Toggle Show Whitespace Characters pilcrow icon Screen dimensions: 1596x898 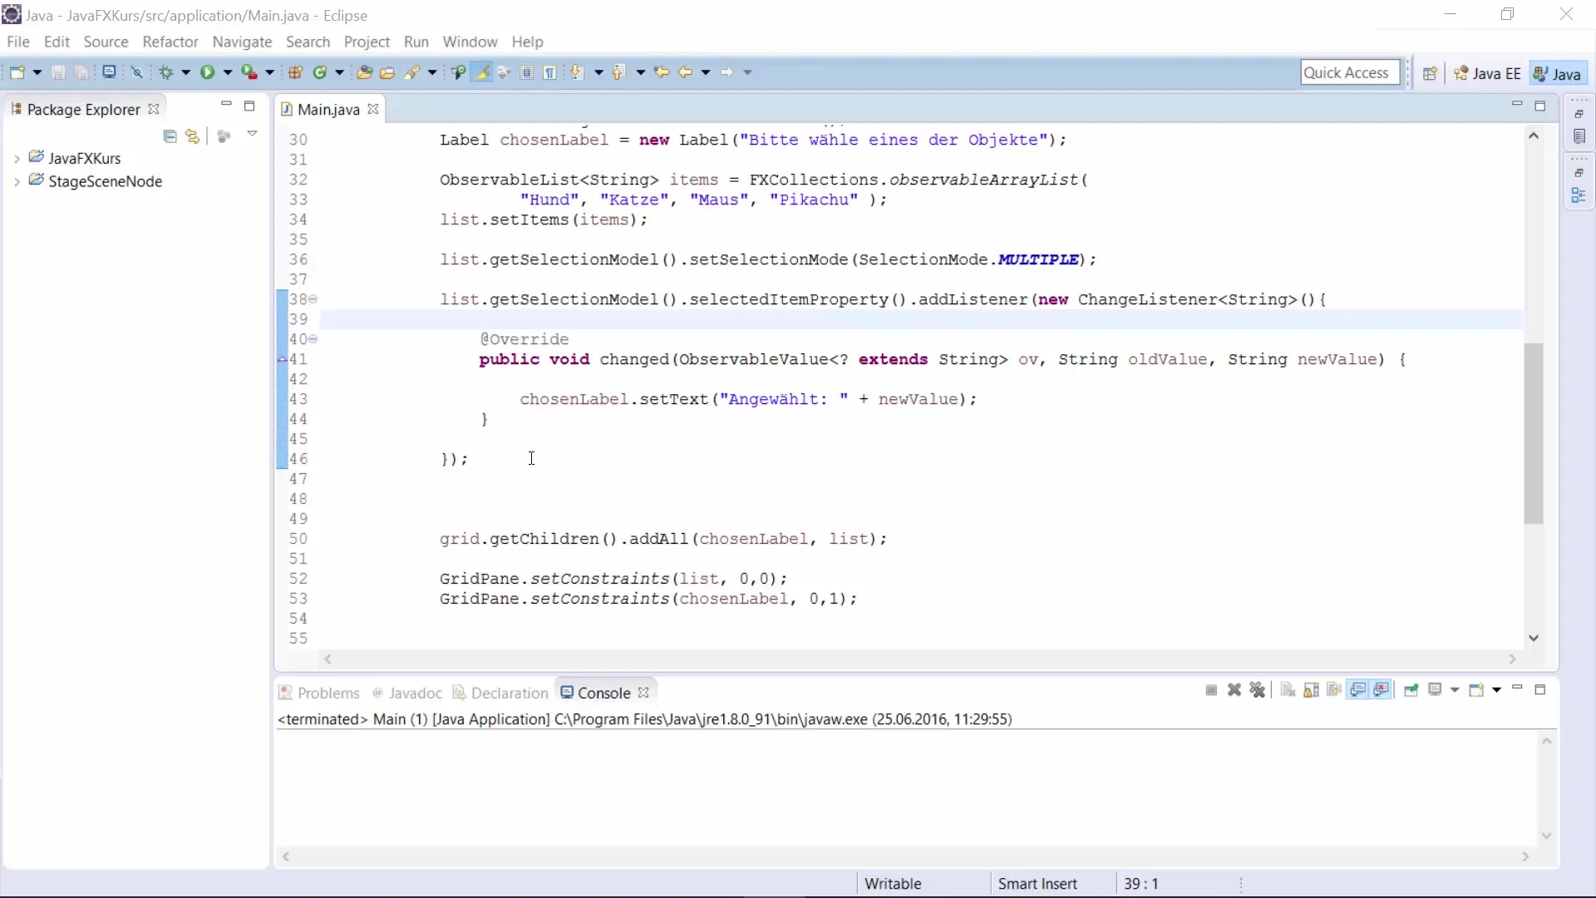click(550, 72)
